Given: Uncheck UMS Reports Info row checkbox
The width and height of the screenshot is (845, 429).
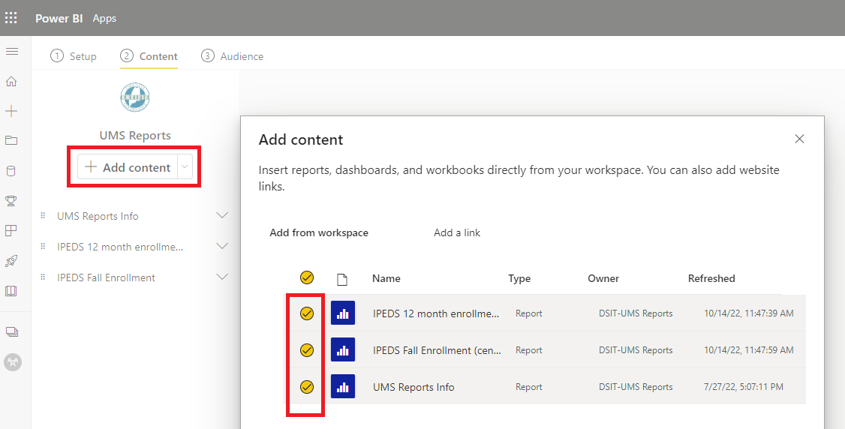Looking at the screenshot, I should (x=307, y=387).
